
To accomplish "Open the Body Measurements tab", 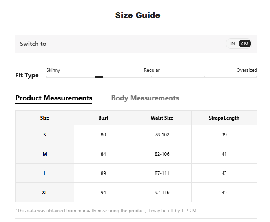I will pyautogui.click(x=145, y=98).
